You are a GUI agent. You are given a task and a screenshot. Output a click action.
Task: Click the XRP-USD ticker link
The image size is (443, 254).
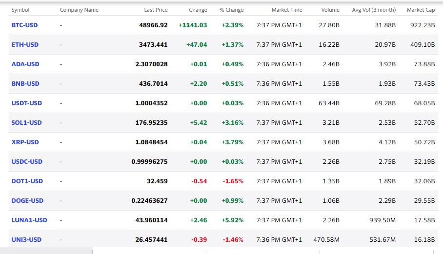tap(25, 142)
